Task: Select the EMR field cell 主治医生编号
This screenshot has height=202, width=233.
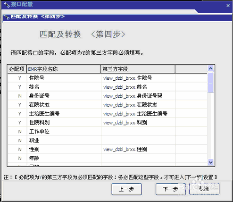Action: coord(64,114)
